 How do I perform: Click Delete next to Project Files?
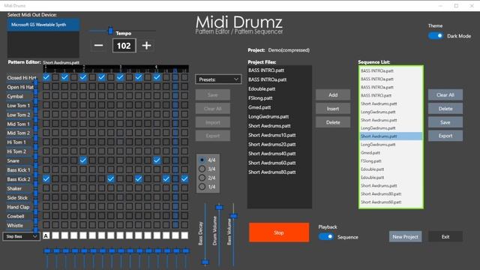tap(333, 122)
